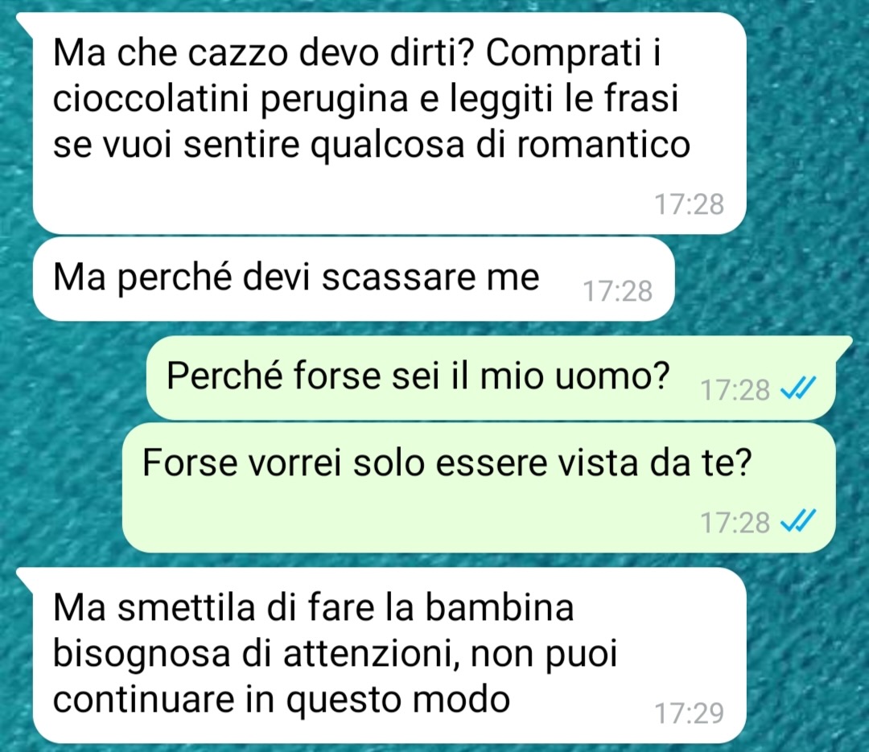Image resolution: width=869 pixels, height=752 pixels.
Task: Select the "Ma perché devi scassare me" message
Action: click(353, 279)
